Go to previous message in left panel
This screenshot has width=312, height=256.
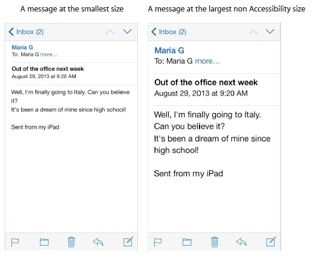point(110,31)
